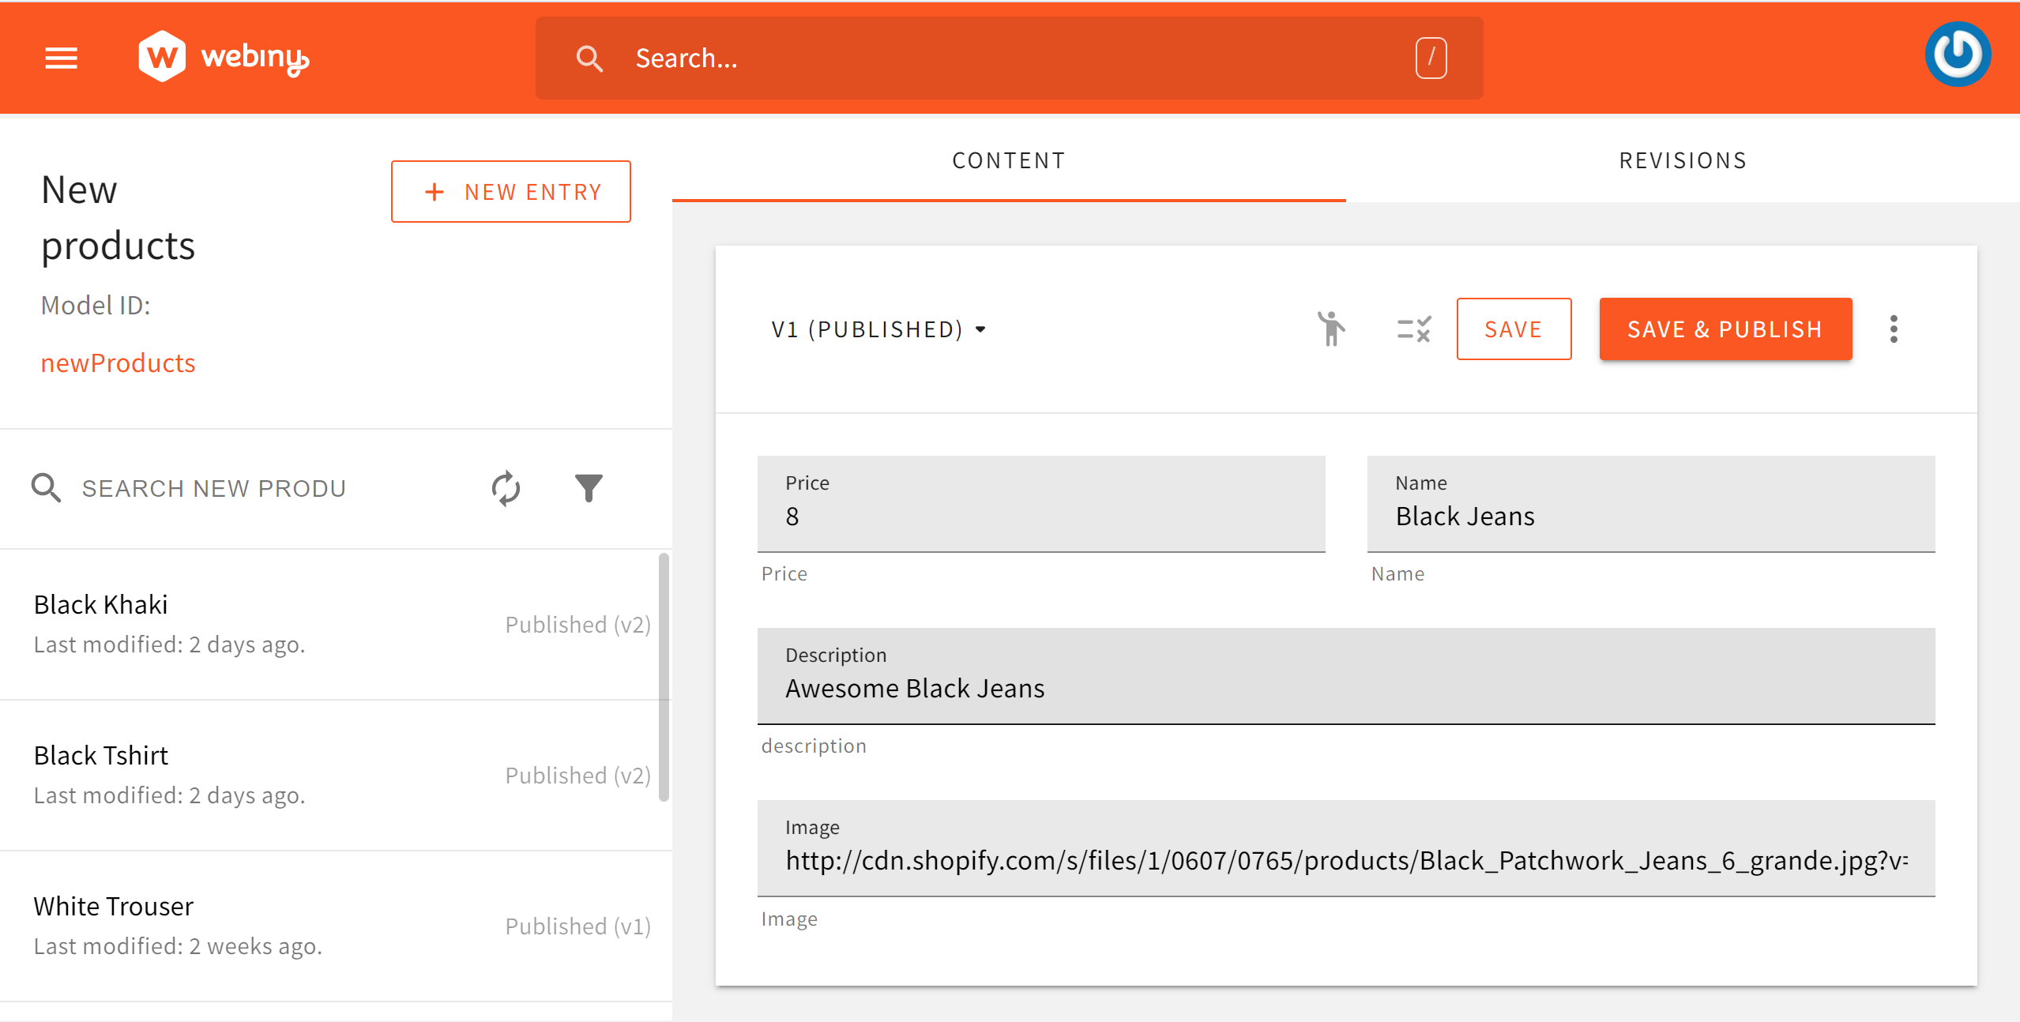Switch to the Revisions tab
The image size is (2020, 1022).
[x=1683, y=161]
